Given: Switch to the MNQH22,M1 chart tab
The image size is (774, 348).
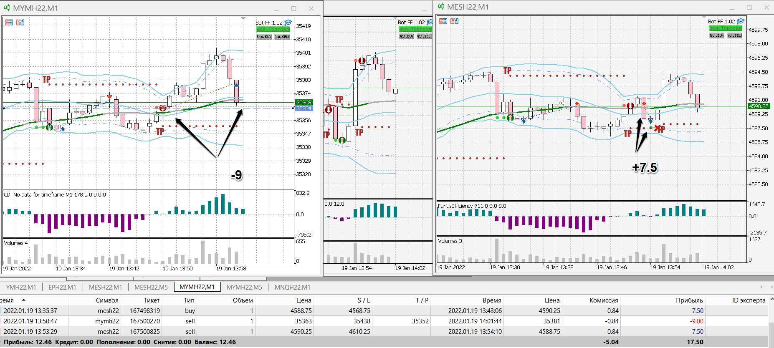Looking at the screenshot, I should (x=292, y=287).
